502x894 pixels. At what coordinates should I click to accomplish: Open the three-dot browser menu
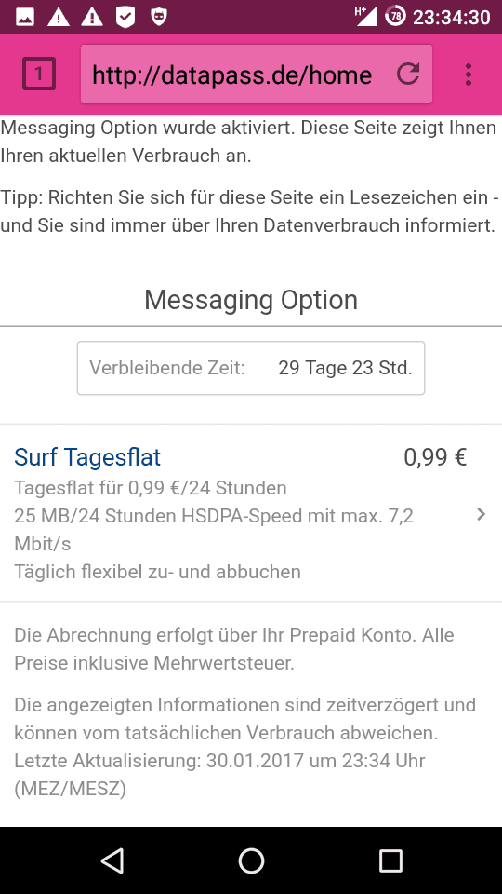(469, 74)
